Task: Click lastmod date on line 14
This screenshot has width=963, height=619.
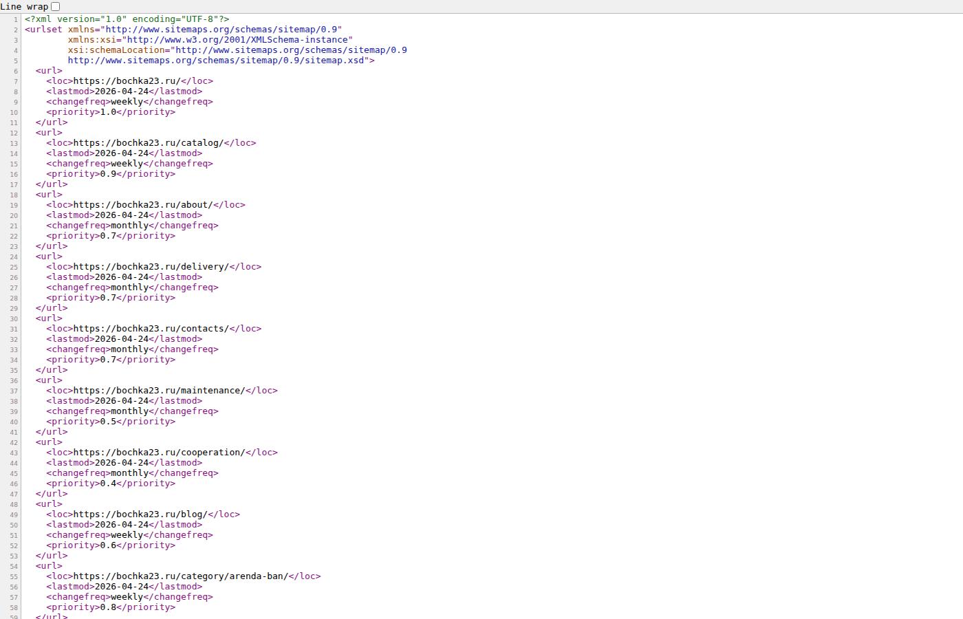Action: pyautogui.click(x=122, y=153)
